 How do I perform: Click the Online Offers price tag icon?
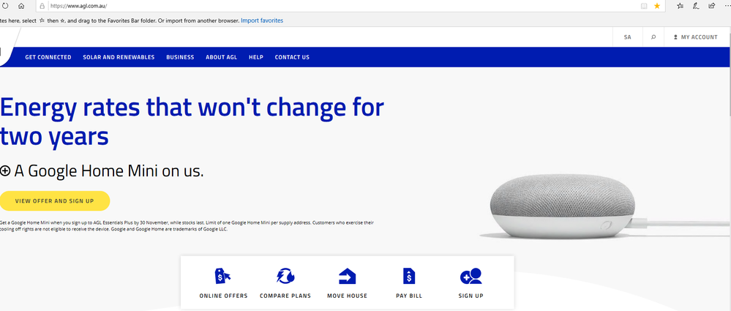(223, 277)
